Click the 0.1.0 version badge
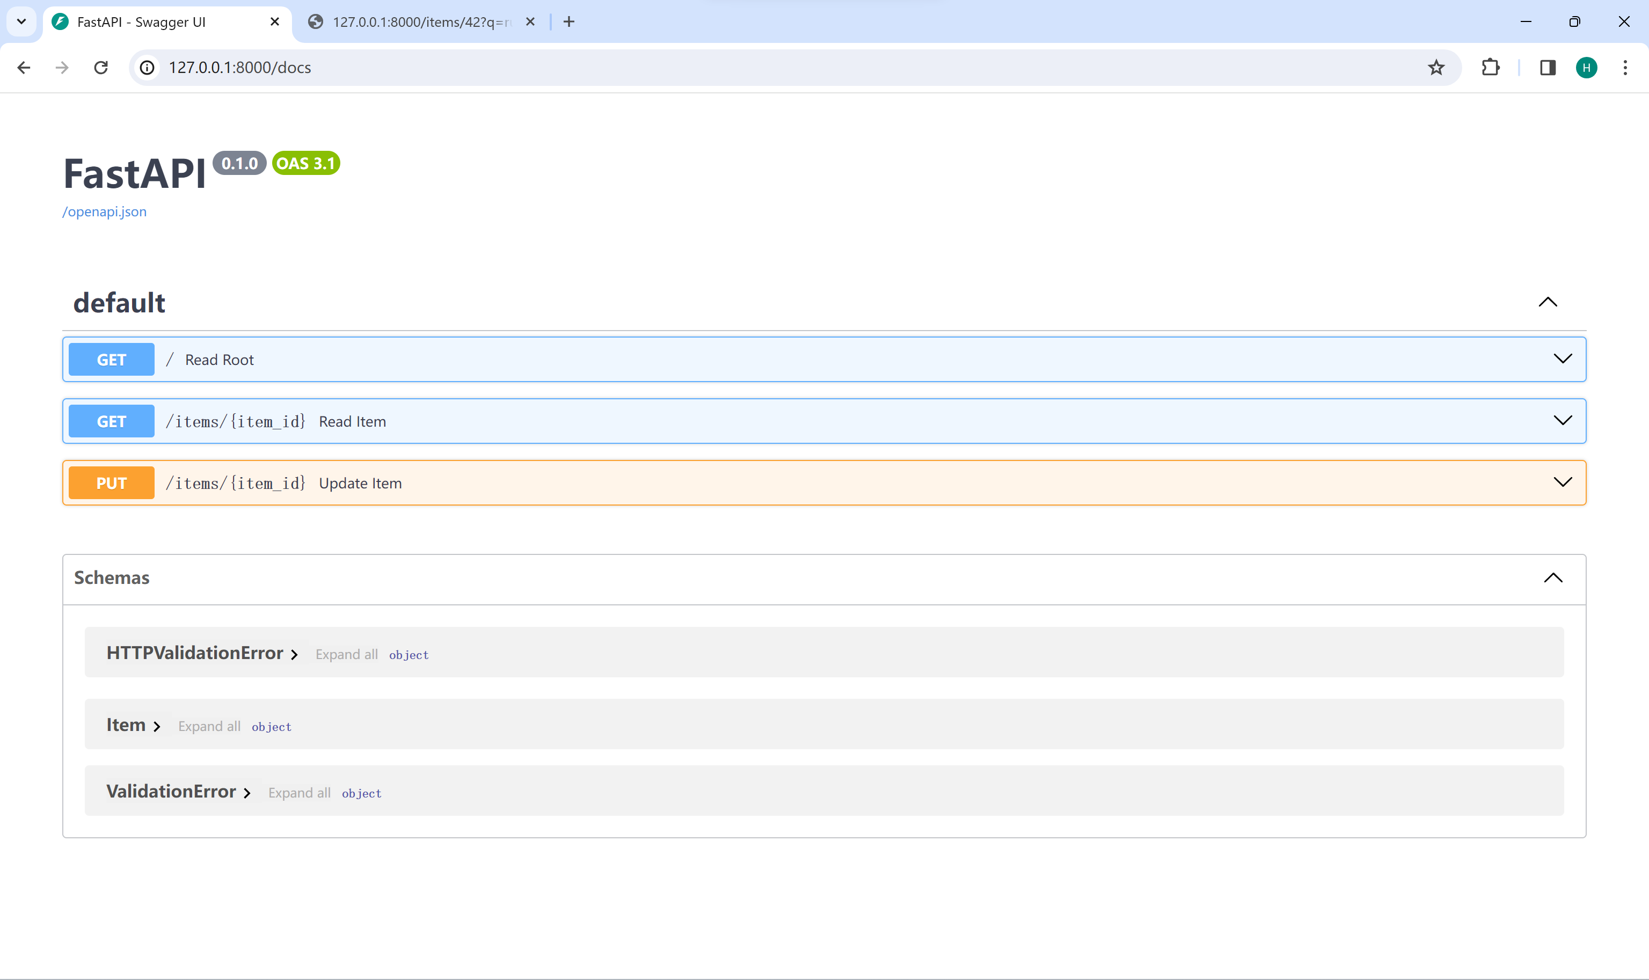 coord(240,163)
